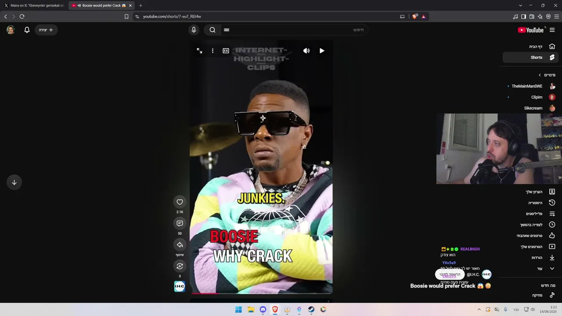562x316 pixels.
Task: Open watch History in the sidebar
Action: (530, 203)
